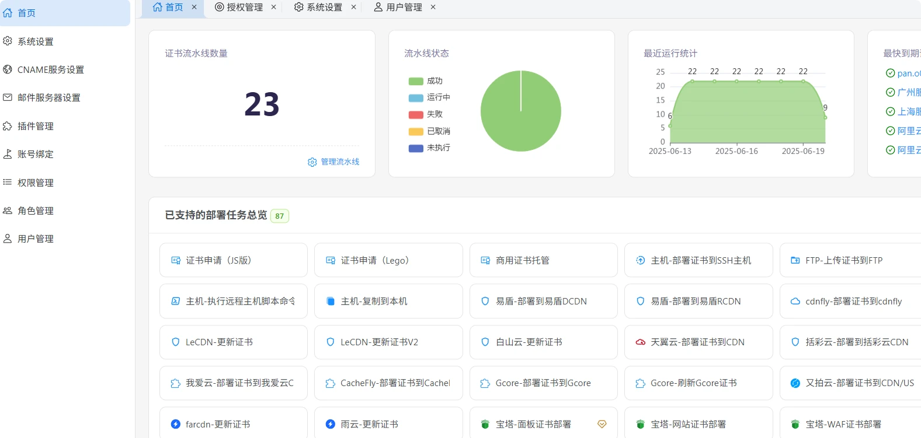
Task: Close the 首页 tab
Action: 194,7
